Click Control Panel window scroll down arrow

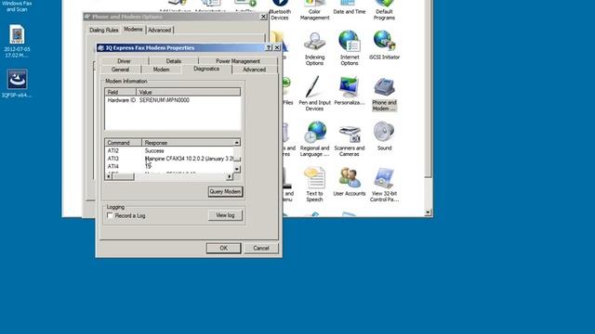pyautogui.click(x=428, y=212)
